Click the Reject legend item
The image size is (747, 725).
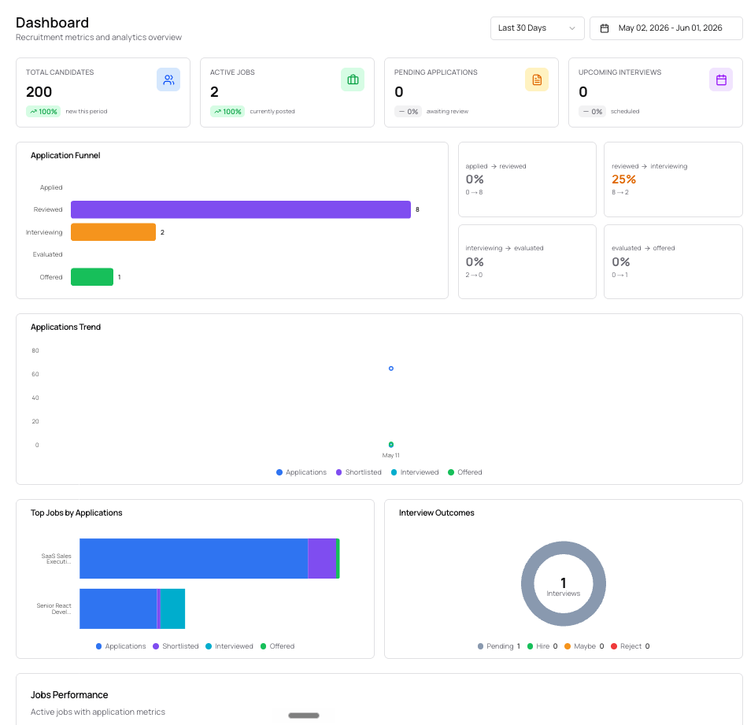click(x=631, y=646)
